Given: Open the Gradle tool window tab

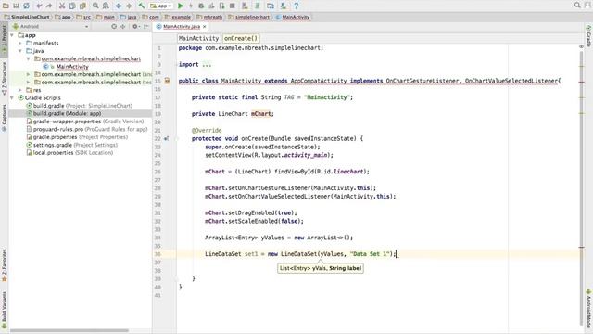Looking at the screenshot, I should point(588,37).
